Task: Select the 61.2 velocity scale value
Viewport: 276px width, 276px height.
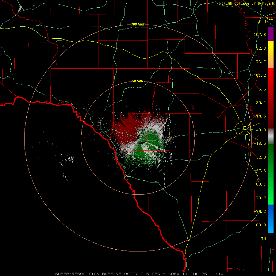Action: click(x=261, y=75)
